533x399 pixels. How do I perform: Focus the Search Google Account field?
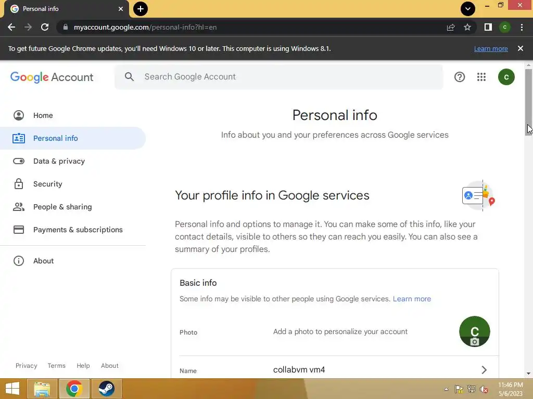pos(279,77)
